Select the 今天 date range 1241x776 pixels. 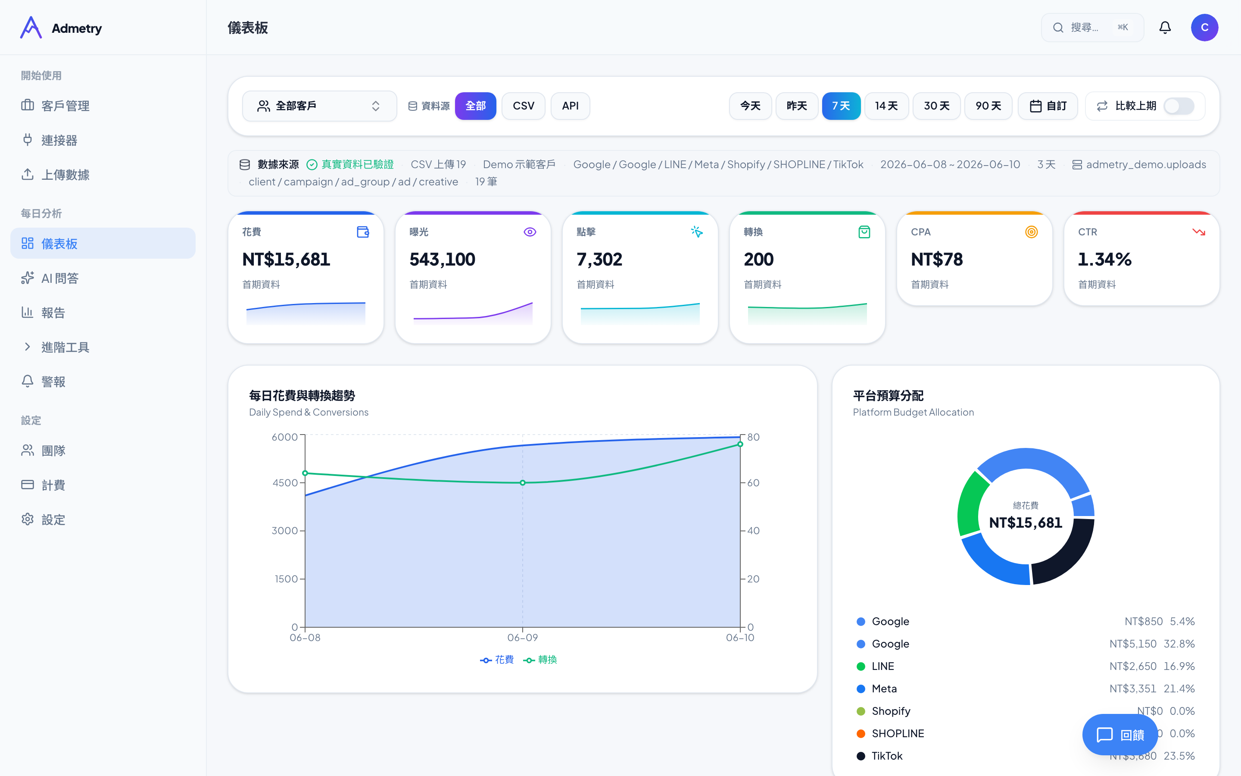pyautogui.click(x=750, y=106)
